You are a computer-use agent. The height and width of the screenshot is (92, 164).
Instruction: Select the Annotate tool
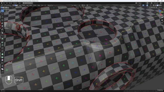pyautogui.click(x=2, y=29)
